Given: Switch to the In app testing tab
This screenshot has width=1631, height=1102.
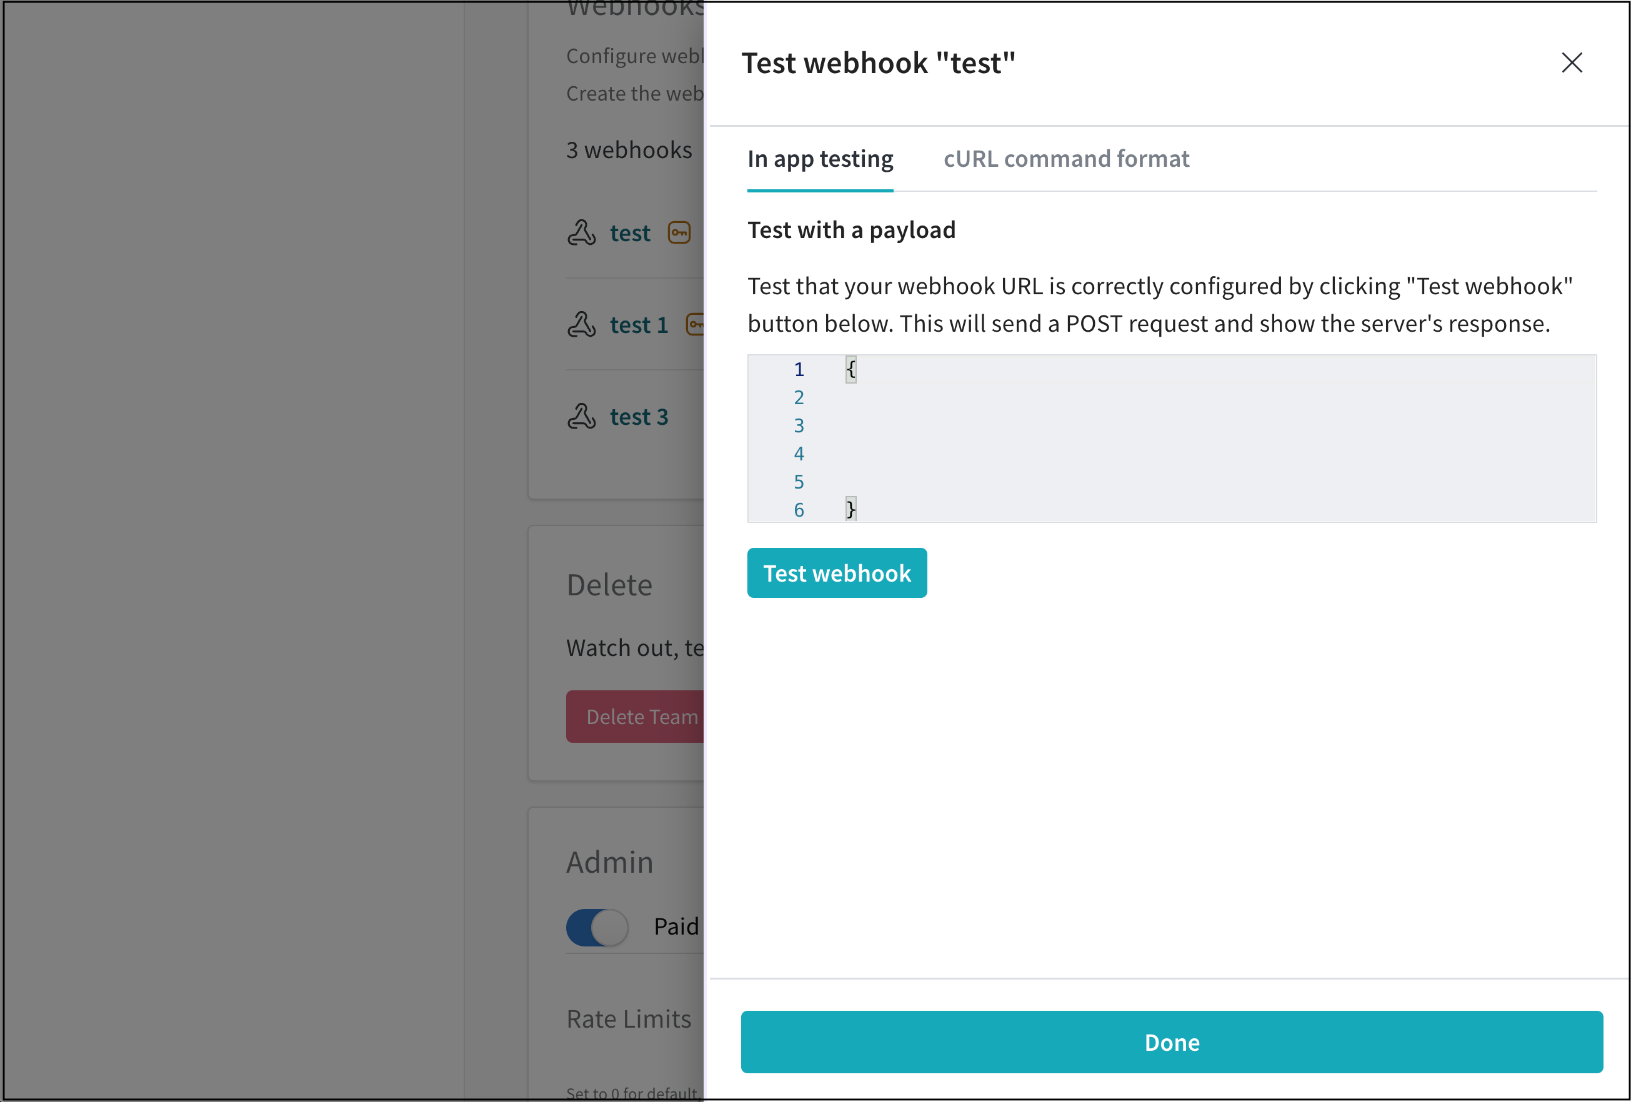Looking at the screenshot, I should click(x=820, y=159).
